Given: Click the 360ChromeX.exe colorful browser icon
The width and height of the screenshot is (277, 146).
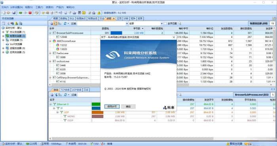Looking at the screenshot, I should pyautogui.click(x=54, y=41).
